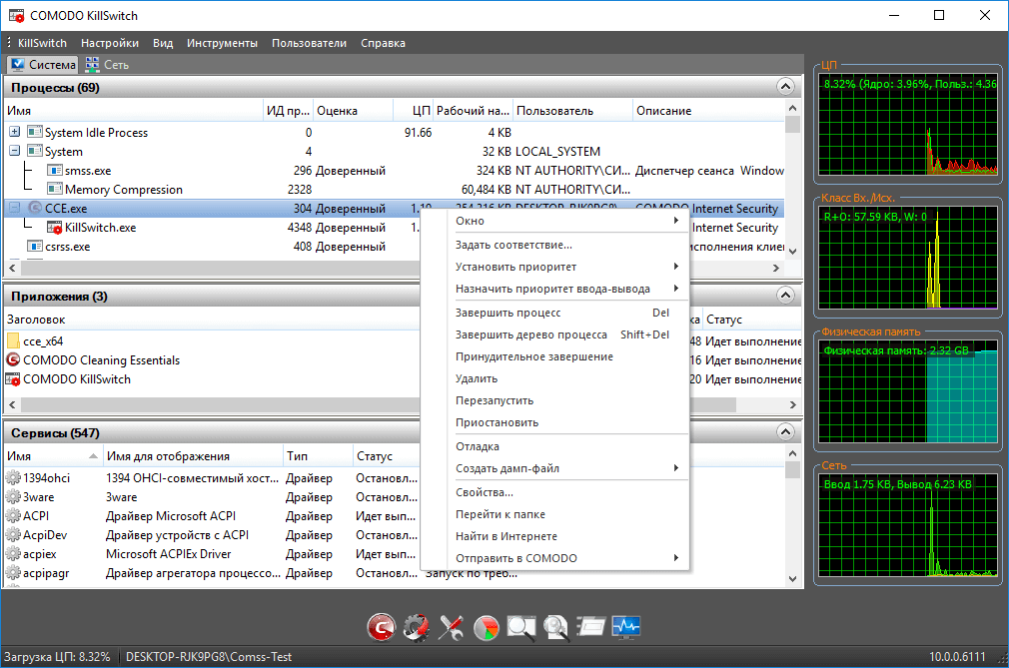Click the pie chart icon in bottom toolbar
The image size is (1009, 668).
pos(486,627)
